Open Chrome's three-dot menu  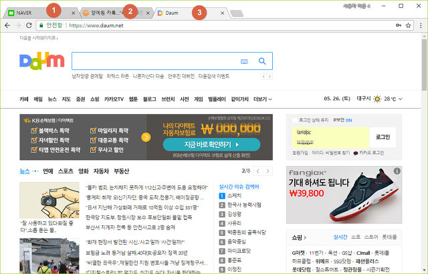pyautogui.click(x=421, y=25)
